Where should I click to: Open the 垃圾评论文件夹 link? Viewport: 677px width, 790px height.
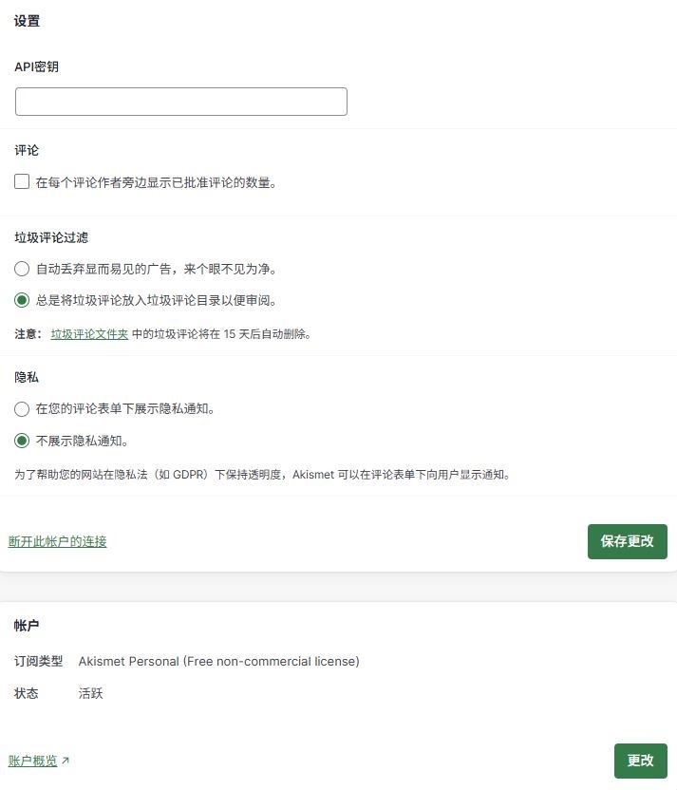[x=89, y=334]
